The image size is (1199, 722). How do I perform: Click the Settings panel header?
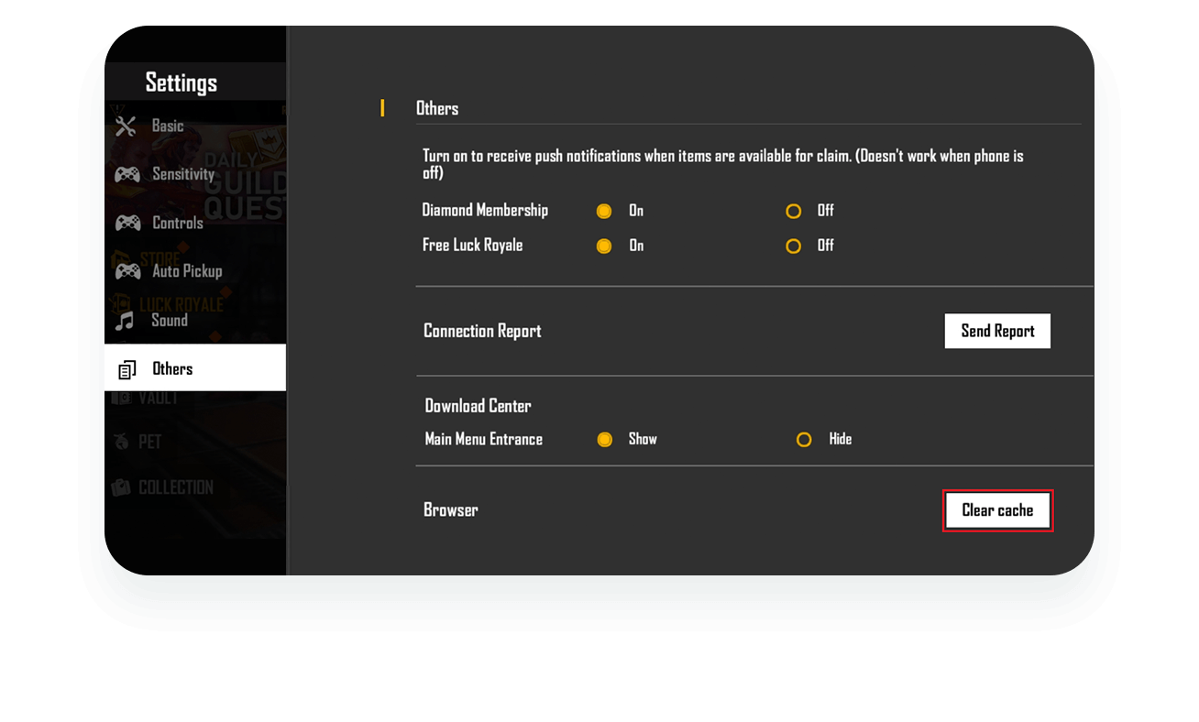click(181, 82)
